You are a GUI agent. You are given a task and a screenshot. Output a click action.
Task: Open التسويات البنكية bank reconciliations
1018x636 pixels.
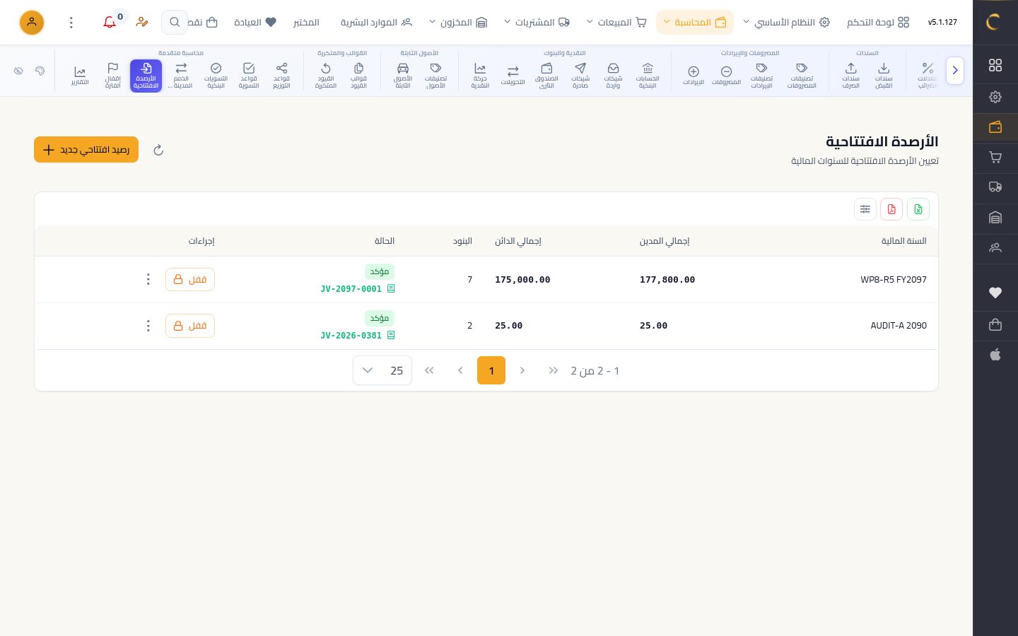point(216,76)
